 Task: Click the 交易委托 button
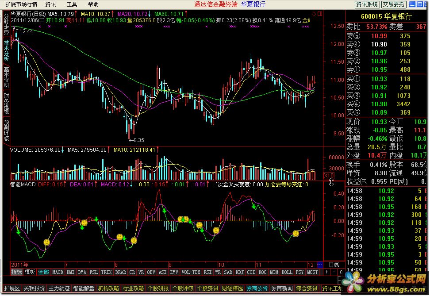click(394, 4)
